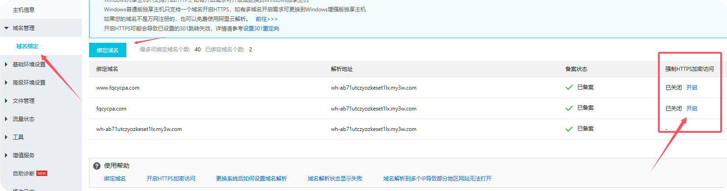Viewport: 727px width, 191px height.
Task: Click the 绑定域名 button
Action: click(x=108, y=50)
